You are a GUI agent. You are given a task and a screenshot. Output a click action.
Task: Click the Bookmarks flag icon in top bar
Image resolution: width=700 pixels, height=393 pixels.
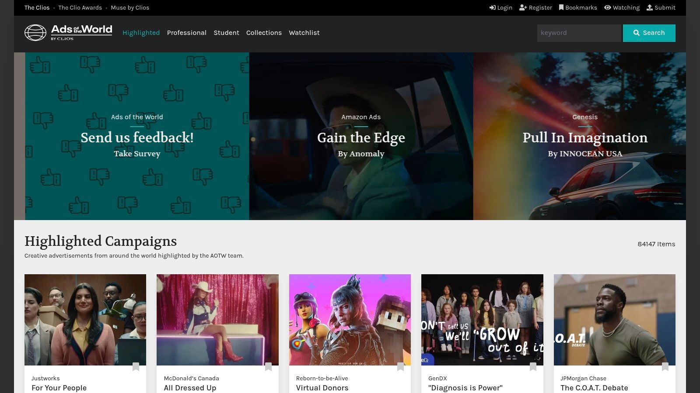click(561, 8)
